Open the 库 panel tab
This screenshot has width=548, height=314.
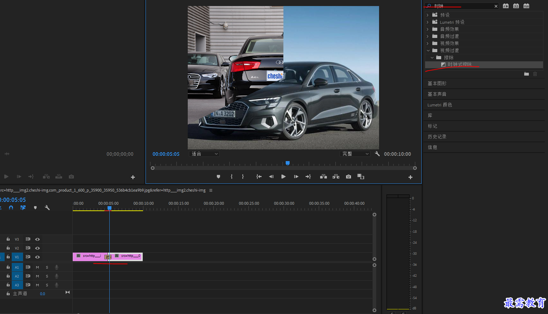click(x=430, y=115)
